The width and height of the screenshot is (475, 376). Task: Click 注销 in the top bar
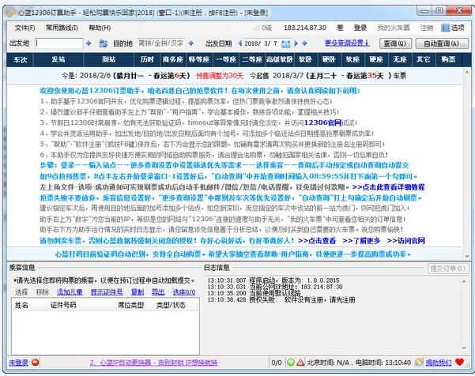click(427, 28)
